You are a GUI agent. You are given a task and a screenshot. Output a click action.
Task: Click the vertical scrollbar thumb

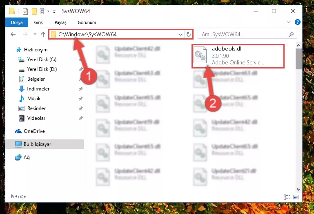click(298, 59)
